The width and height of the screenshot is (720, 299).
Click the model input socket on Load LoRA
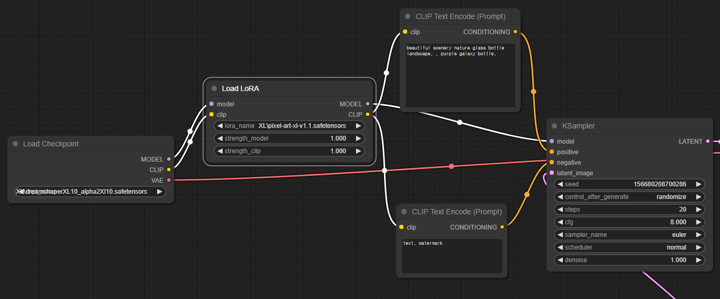tap(212, 104)
